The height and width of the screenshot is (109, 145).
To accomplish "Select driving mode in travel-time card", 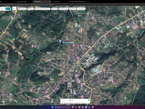I will click(72, 100).
